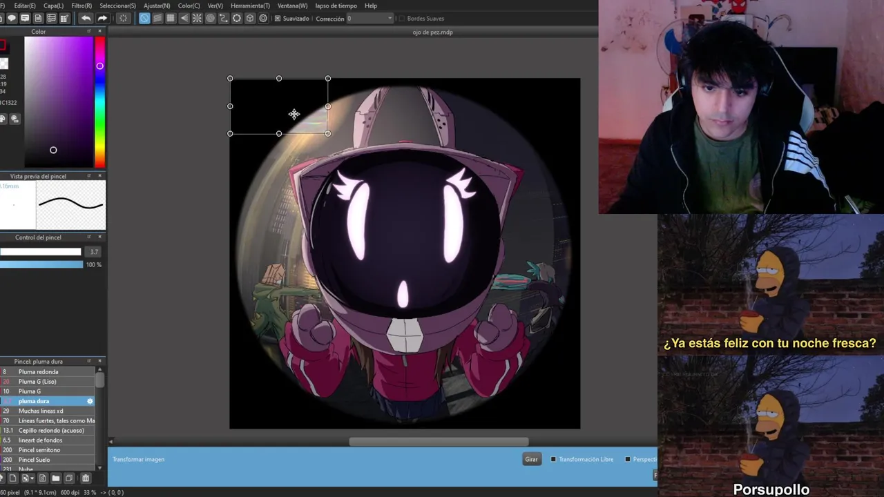
Task: Click the brush size slider
Action: pyautogui.click(x=41, y=252)
